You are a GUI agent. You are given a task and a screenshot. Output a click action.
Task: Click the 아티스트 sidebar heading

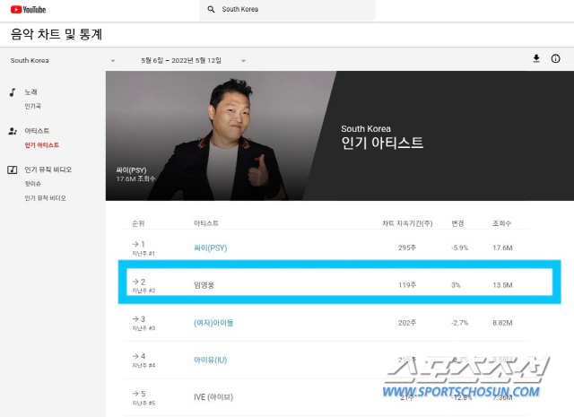pyautogui.click(x=37, y=131)
